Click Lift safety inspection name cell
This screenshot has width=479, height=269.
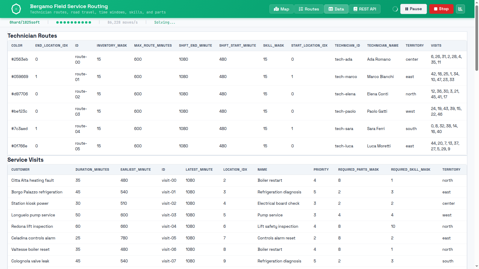click(x=278, y=227)
